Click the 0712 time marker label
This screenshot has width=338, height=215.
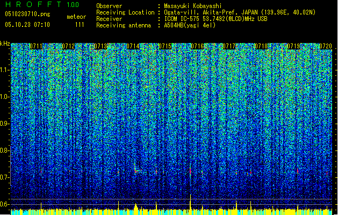click(x=68, y=46)
